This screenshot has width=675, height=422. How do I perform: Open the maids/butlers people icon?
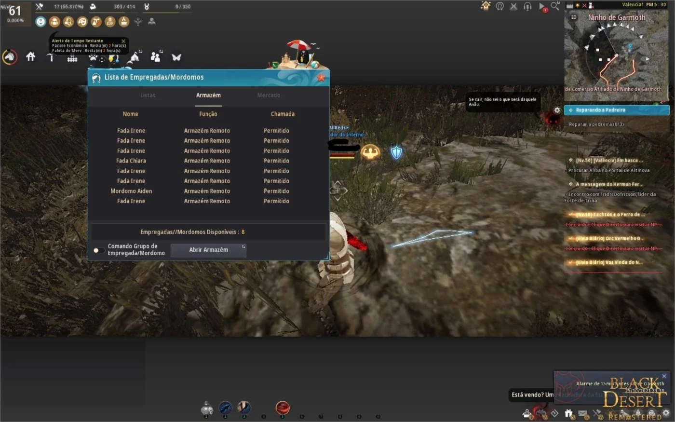156,57
